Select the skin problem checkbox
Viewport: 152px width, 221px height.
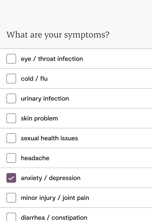point(11,118)
